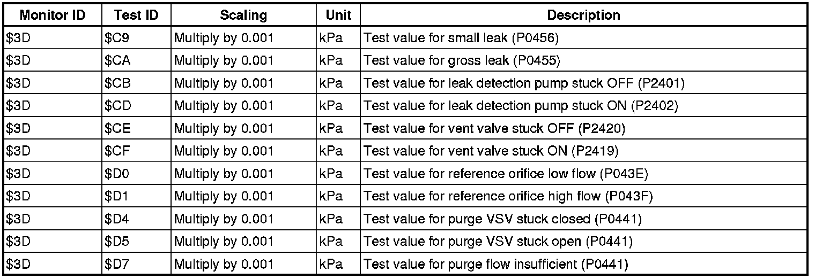Click the Unit column header
The height and width of the screenshot is (279, 815).
338,15
